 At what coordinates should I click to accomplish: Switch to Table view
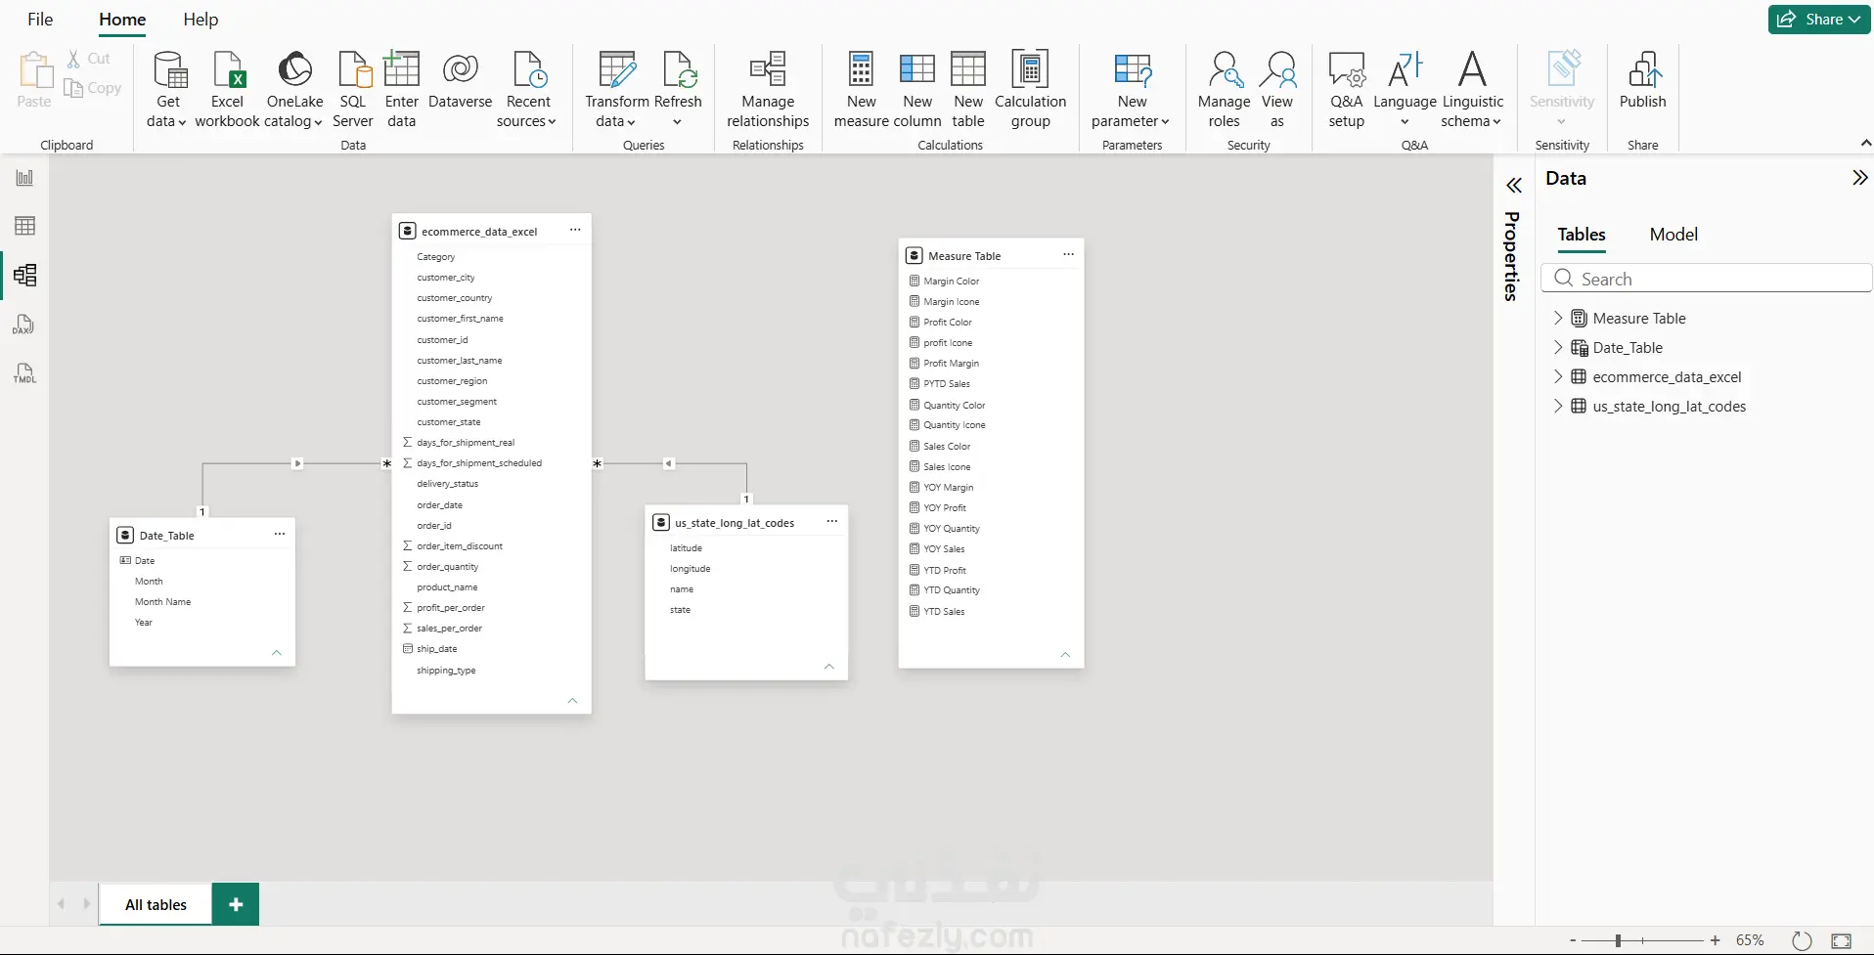[x=24, y=226]
